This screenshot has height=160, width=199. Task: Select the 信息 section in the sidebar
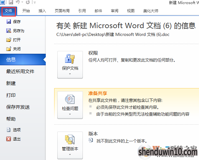tap(23, 59)
